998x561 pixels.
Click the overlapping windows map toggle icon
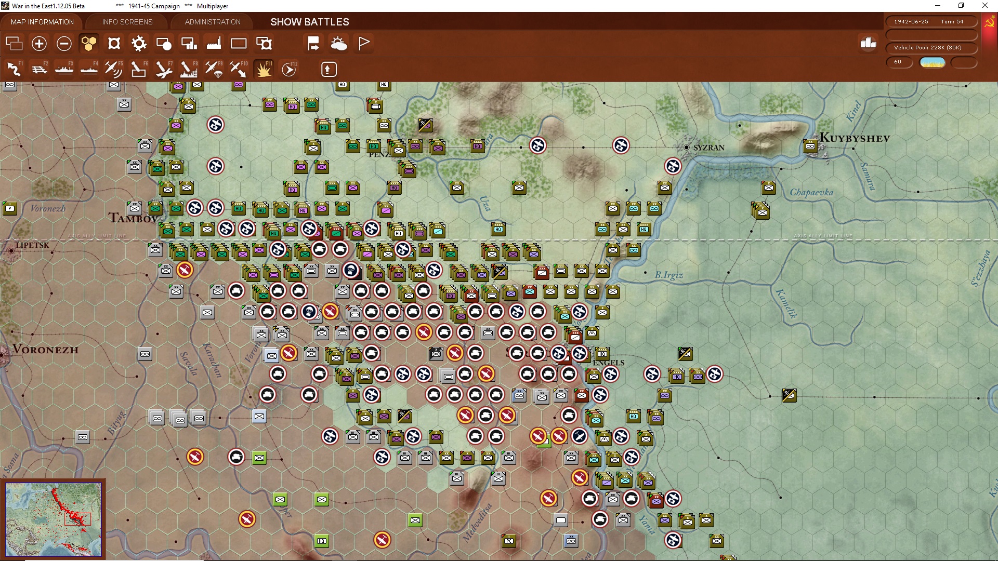coord(14,44)
